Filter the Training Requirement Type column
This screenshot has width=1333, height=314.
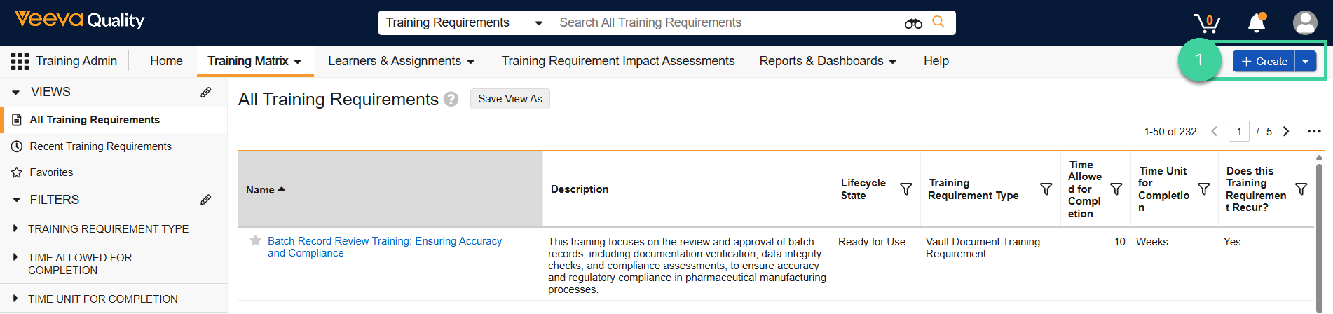pyautogui.click(x=1046, y=189)
